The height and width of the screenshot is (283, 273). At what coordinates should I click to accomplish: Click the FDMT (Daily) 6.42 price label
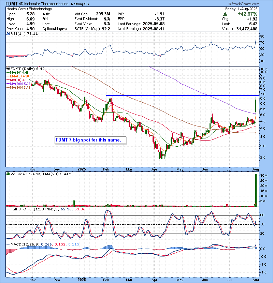coord(27,69)
